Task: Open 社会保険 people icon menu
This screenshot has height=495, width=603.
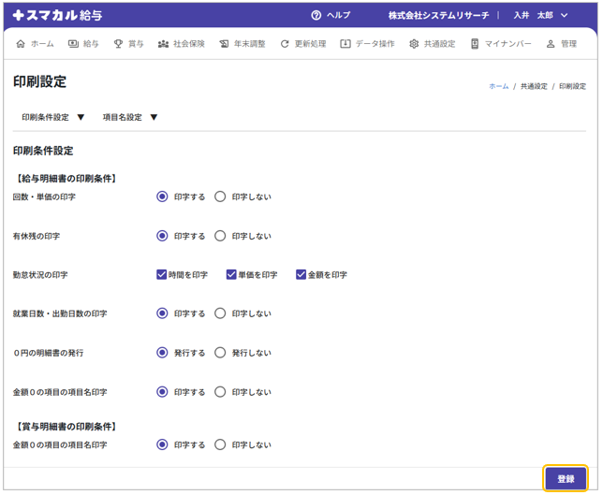Action: pos(164,44)
